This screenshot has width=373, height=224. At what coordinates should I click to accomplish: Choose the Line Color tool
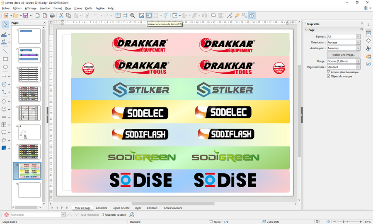coord(4,34)
